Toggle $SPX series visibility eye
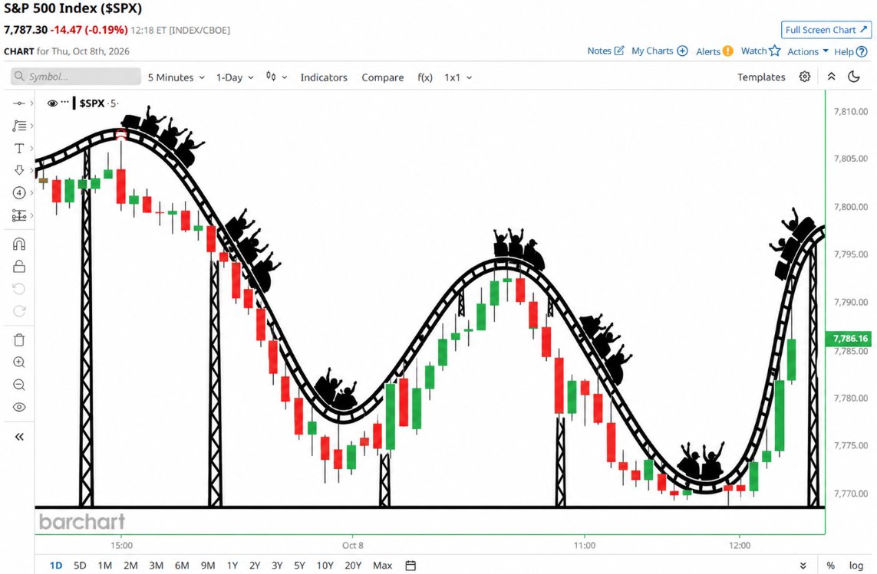Image resolution: width=877 pixels, height=574 pixels. tap(53, 103)
